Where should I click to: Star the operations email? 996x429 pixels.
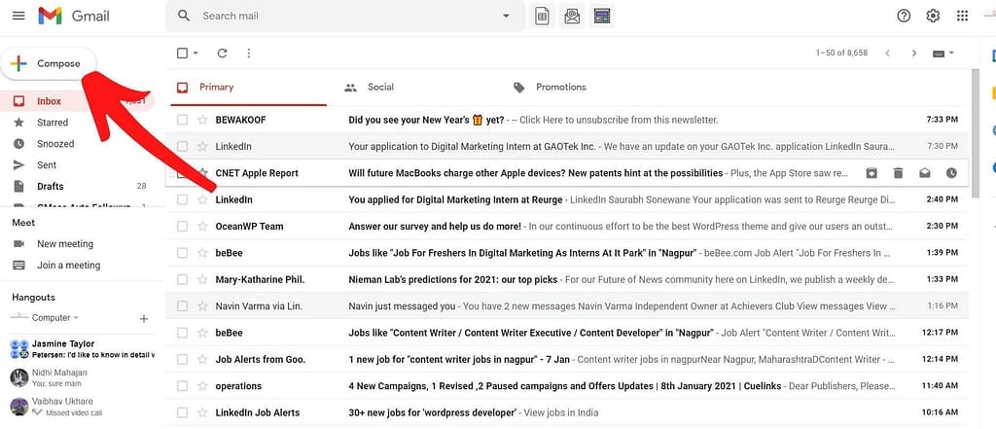(x=202, y=386)
